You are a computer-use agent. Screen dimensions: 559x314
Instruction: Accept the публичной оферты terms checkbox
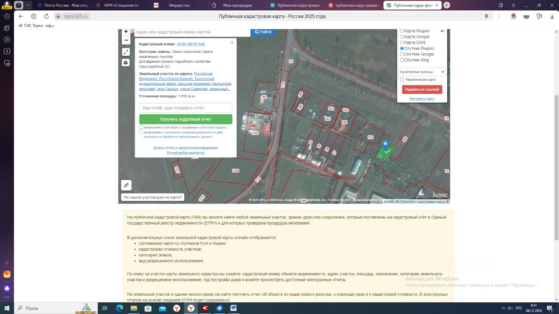[141, 127]
